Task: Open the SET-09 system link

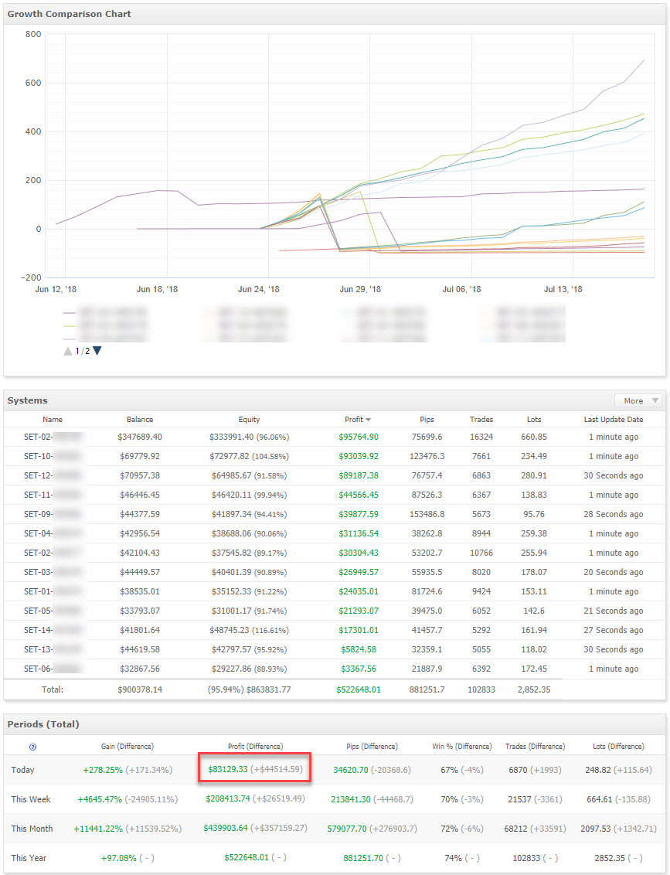Action: (53, 514)
